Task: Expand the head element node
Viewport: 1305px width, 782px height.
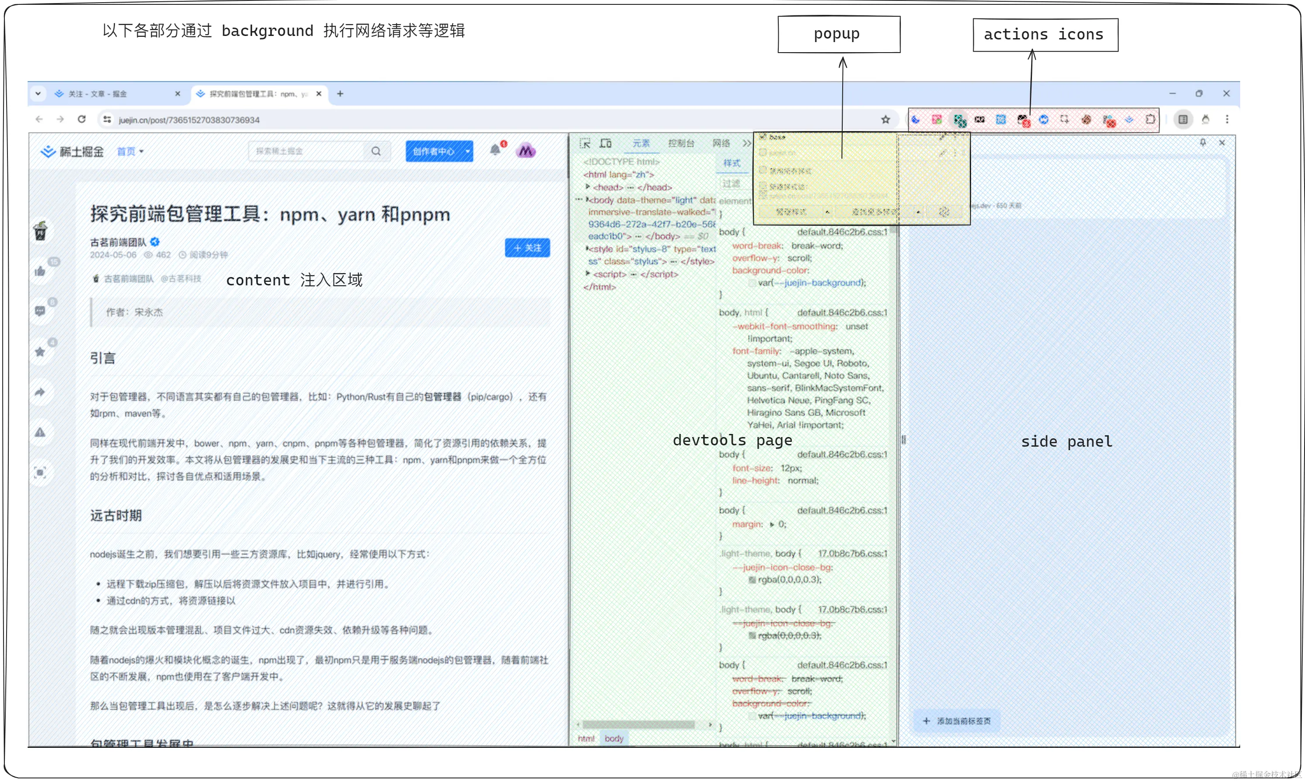Action: point(588,187)
